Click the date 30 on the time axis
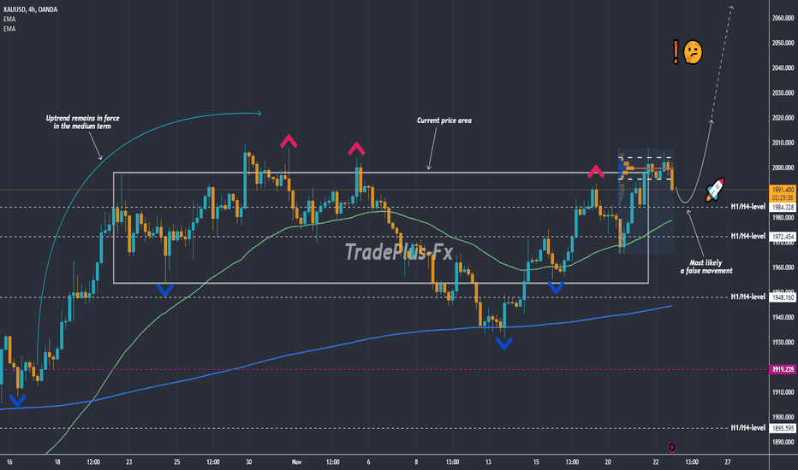 (x=248, y=461)
